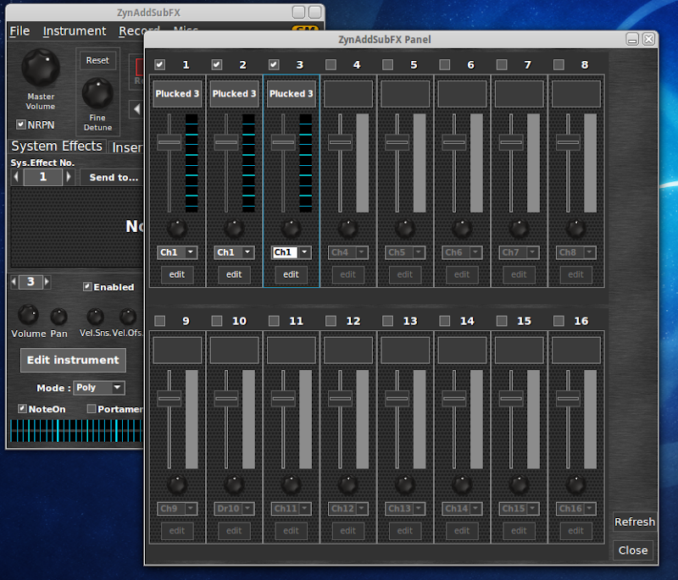Disable part 2 using its checkbox
Screen dimensions: 678x580
pyautogui.click(x=217, y=64)
